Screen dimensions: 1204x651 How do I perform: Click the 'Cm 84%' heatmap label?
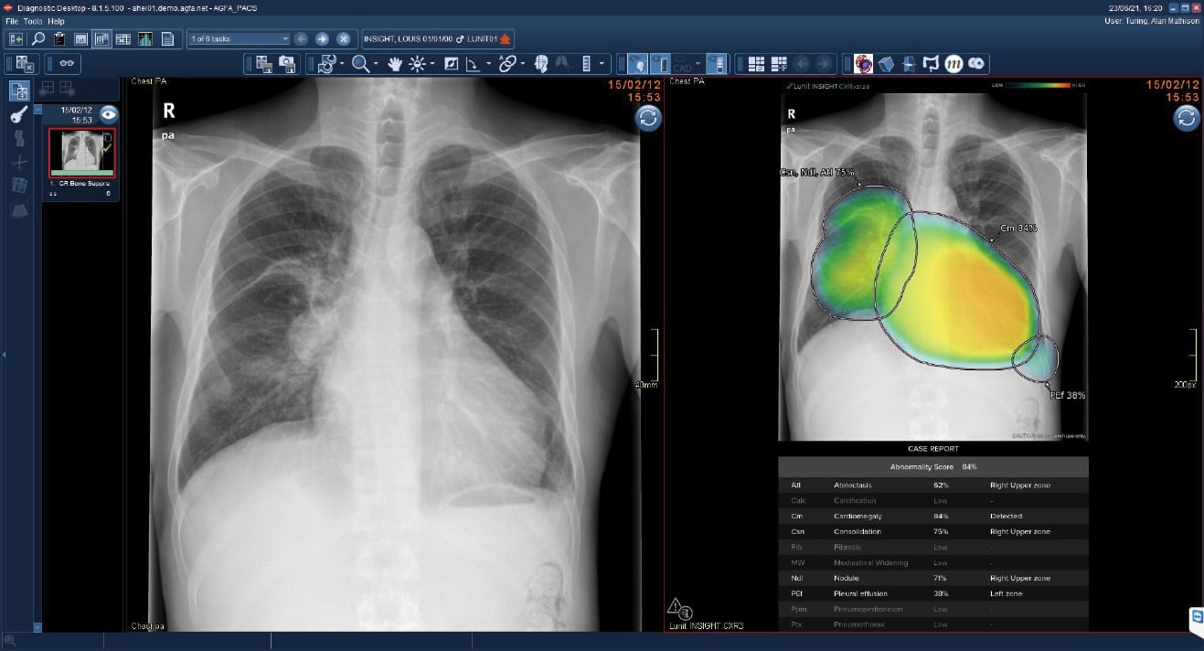[1018, 229]
